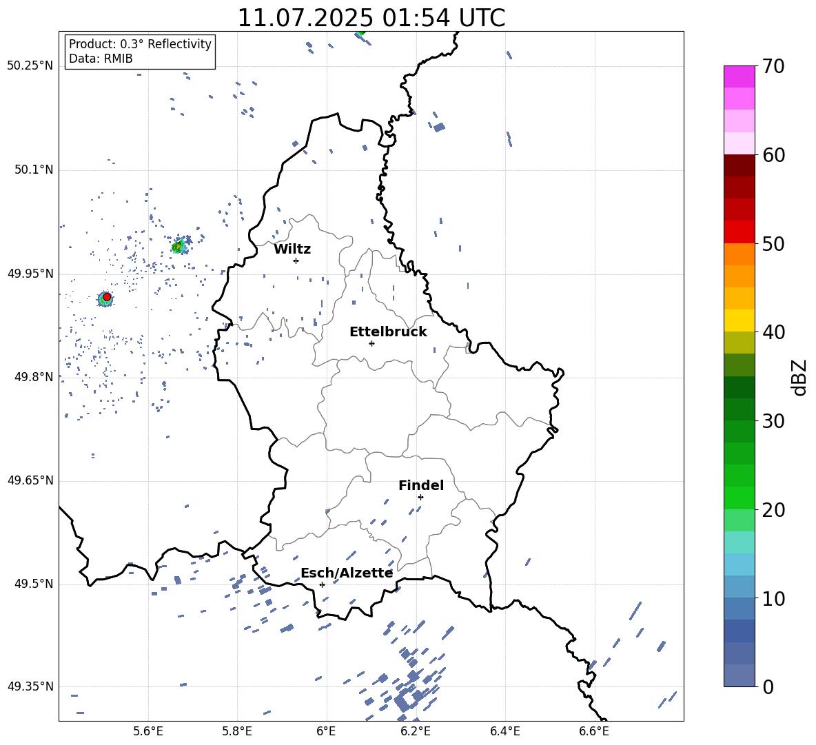Screen dimensions: 816x745
Task: Click the dark maroon swatch just below 60 dBZ
Action: pyautogui.click(x=739, y=165)
